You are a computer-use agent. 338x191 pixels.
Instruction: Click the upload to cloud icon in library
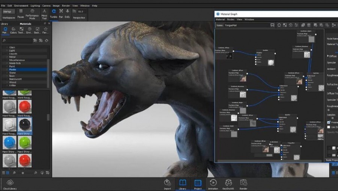tap(42, 173)
